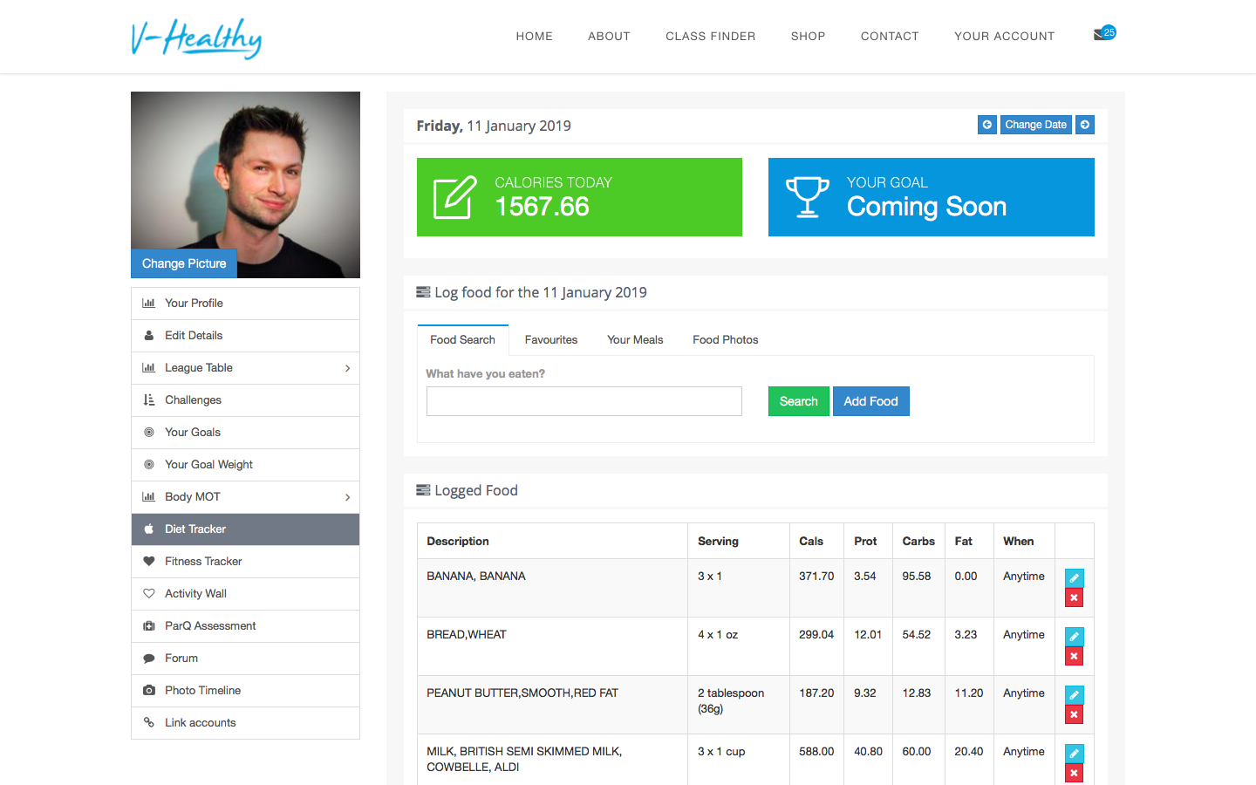This screenshot has height=785, width=1256.
Task: Click the Change Picture button
Action: [x=184, y=263]
